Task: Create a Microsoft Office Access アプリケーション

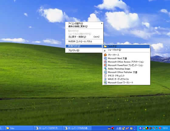Action: (126, 62)
